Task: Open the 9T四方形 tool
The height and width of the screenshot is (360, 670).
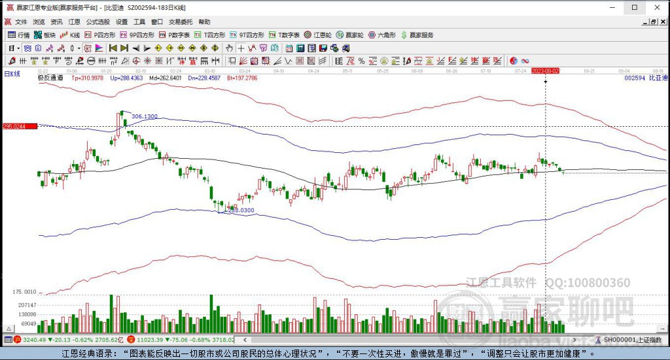Action: pyautogui.click(x=247, y=35)
